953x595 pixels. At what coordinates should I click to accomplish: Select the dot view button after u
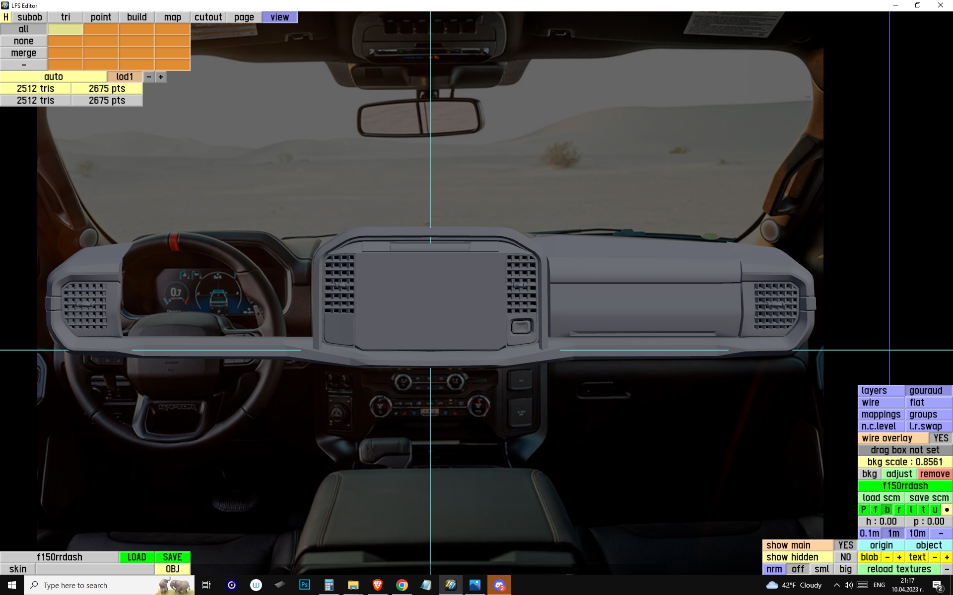point(947,510)
